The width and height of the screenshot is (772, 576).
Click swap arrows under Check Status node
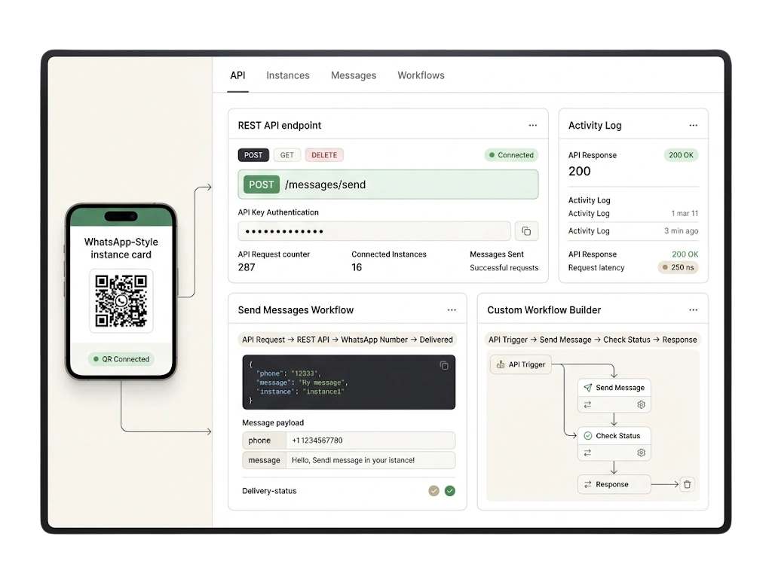(x=587, y=453)
